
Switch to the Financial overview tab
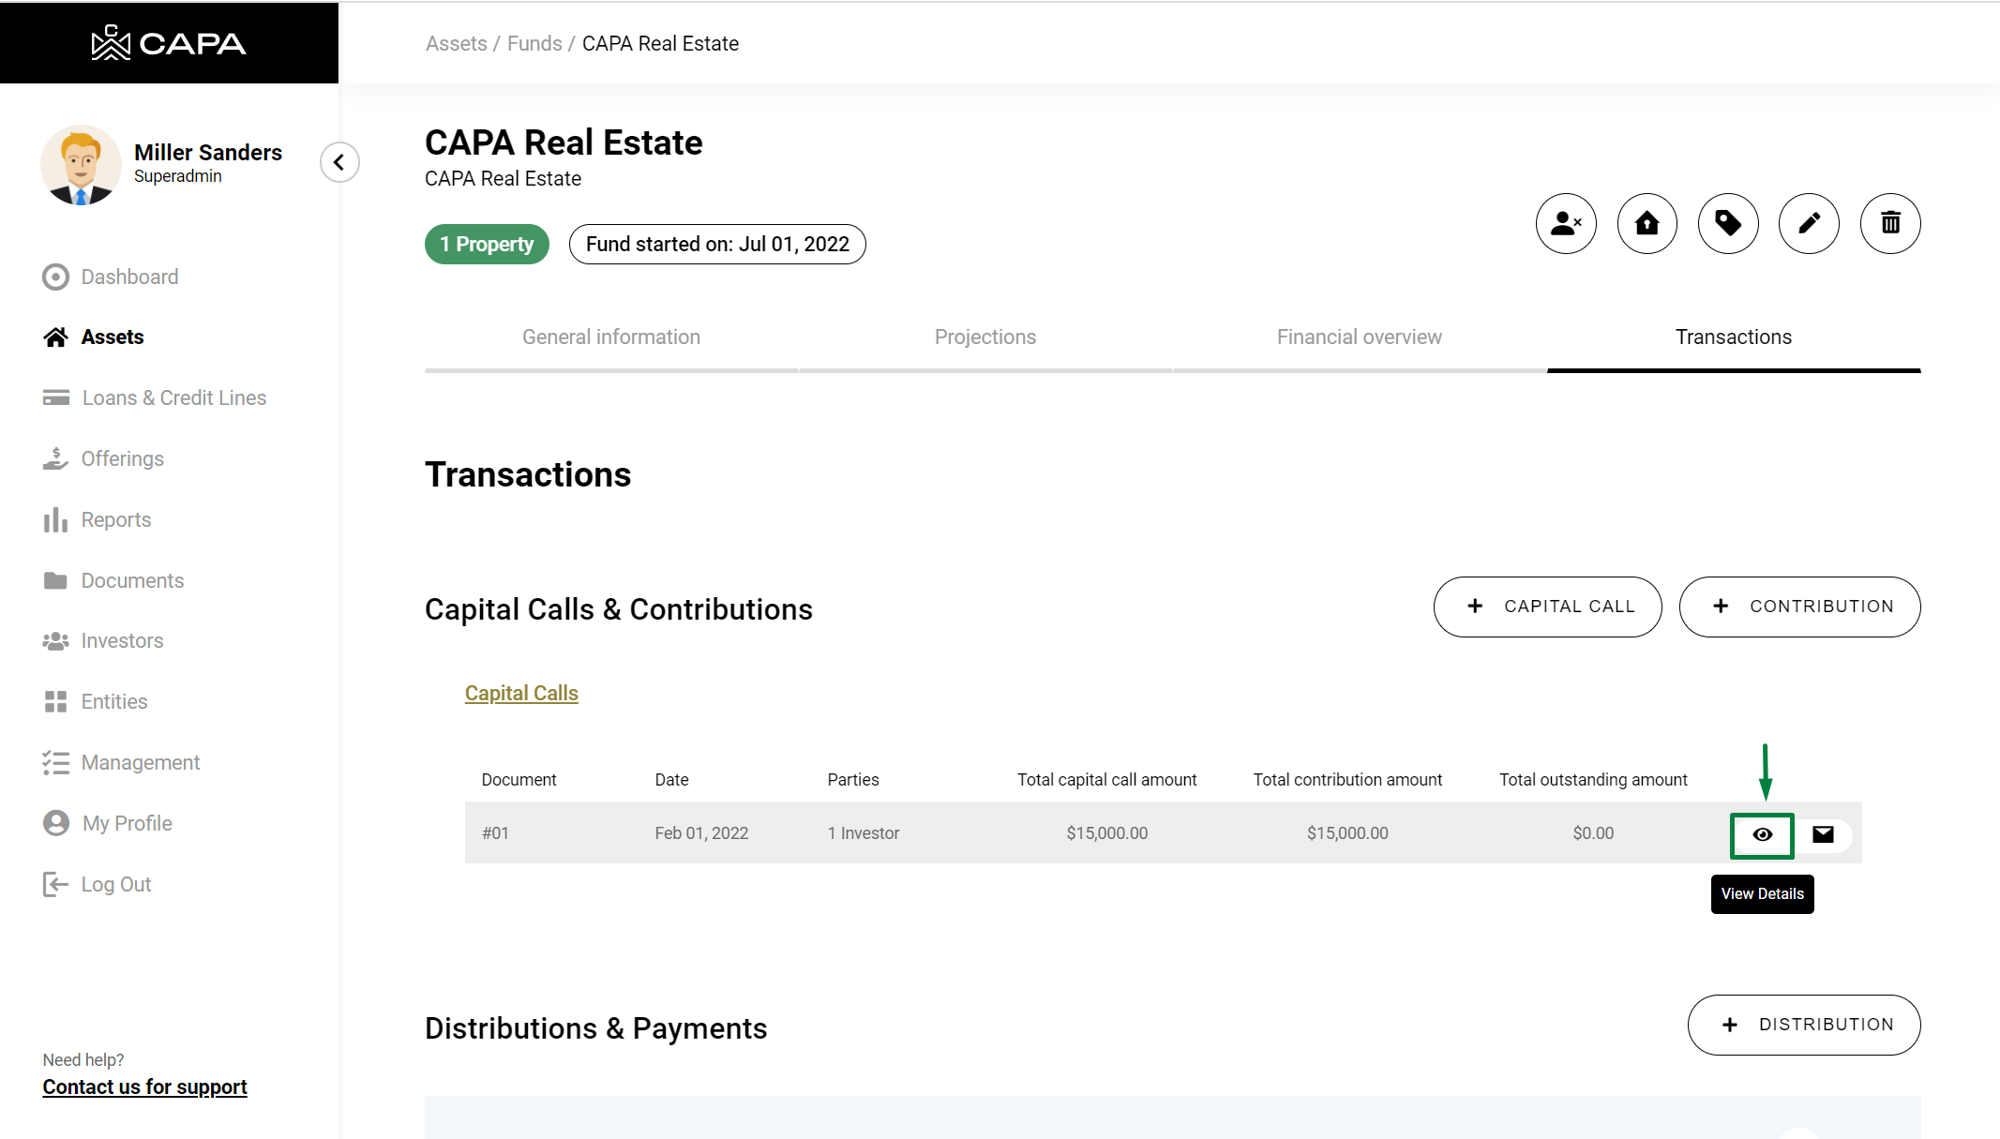pyautogui.click(x=1359, y=337)
